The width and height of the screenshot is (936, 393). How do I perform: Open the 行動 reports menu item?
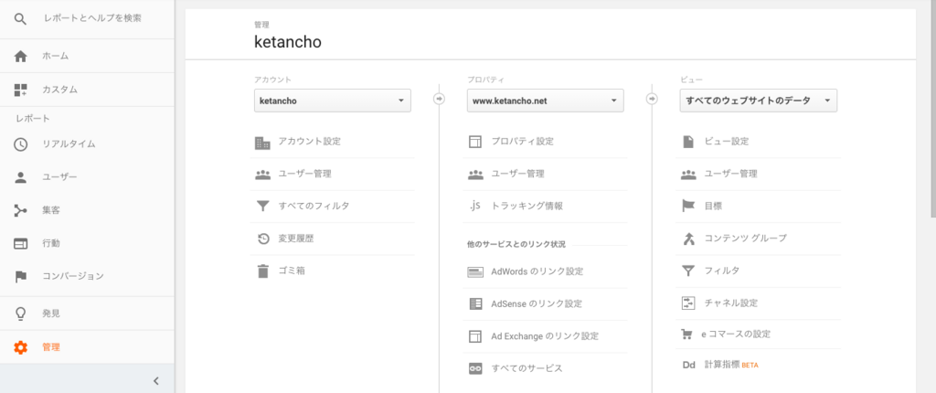51,243
